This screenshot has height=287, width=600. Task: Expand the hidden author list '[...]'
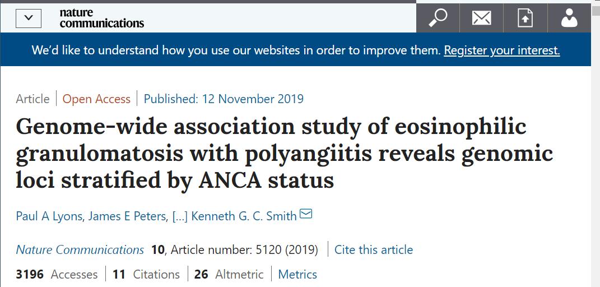pyautogui.click(x=179, y=216)
